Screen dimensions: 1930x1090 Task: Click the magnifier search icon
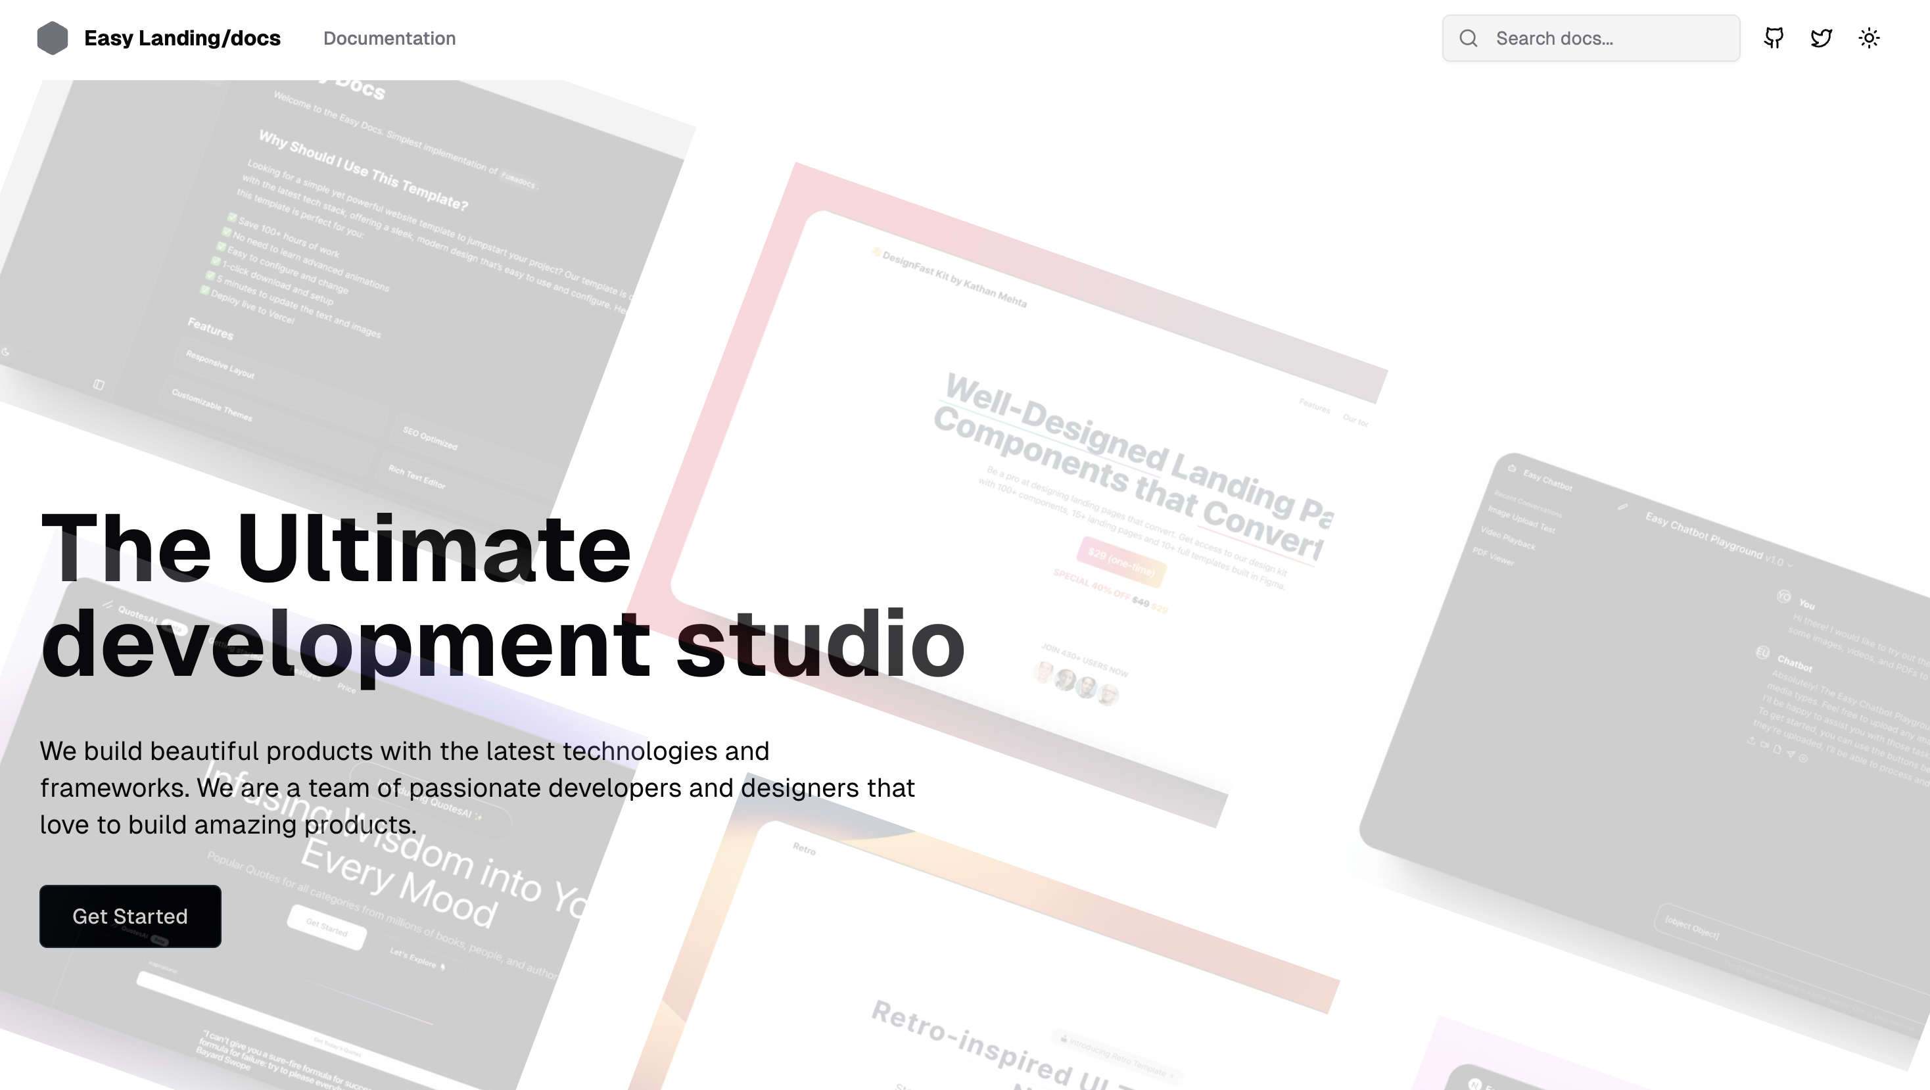tap(1469, 38)
